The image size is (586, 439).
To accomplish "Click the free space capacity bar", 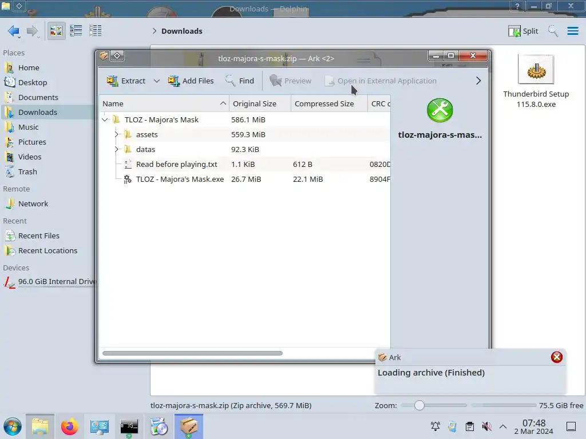I will click(x=504, y=405).
